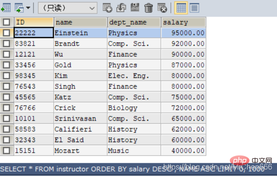Select the name cell Crick
The width and height of the screenshot is (277, 176).
point(80,108)
